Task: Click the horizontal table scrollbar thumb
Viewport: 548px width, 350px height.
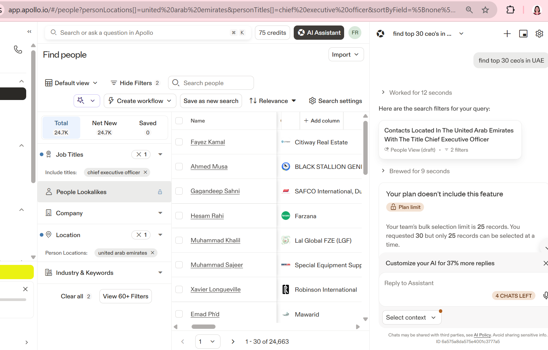Action: click(x=204, y=327)
